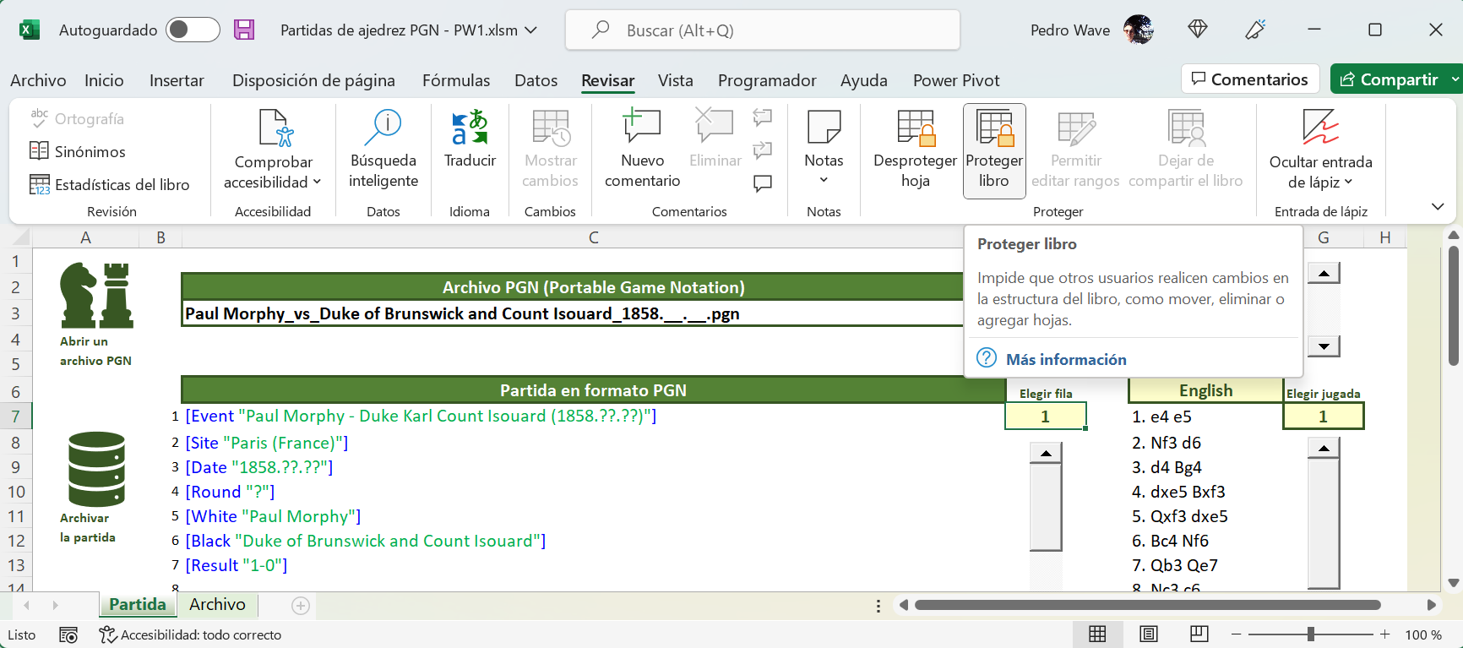This screenshot has height=648, width=1463.
Task: Open Notas dropdown
Action: pos(824,180)
